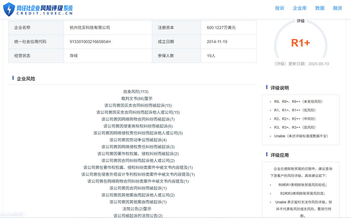Click R2、R2+、R2++（中风险） item
Screen dimensions: 351x218
click(295, 119)
